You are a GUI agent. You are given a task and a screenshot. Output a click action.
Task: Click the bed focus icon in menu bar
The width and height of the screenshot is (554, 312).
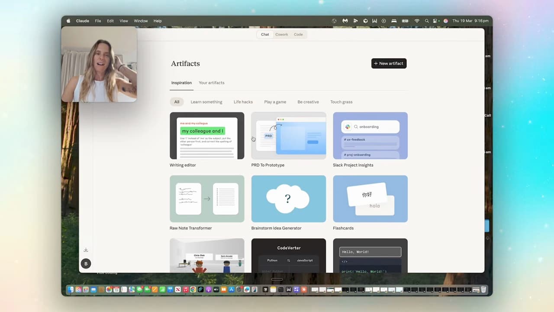pyautogui.click(x=394, y=21)
